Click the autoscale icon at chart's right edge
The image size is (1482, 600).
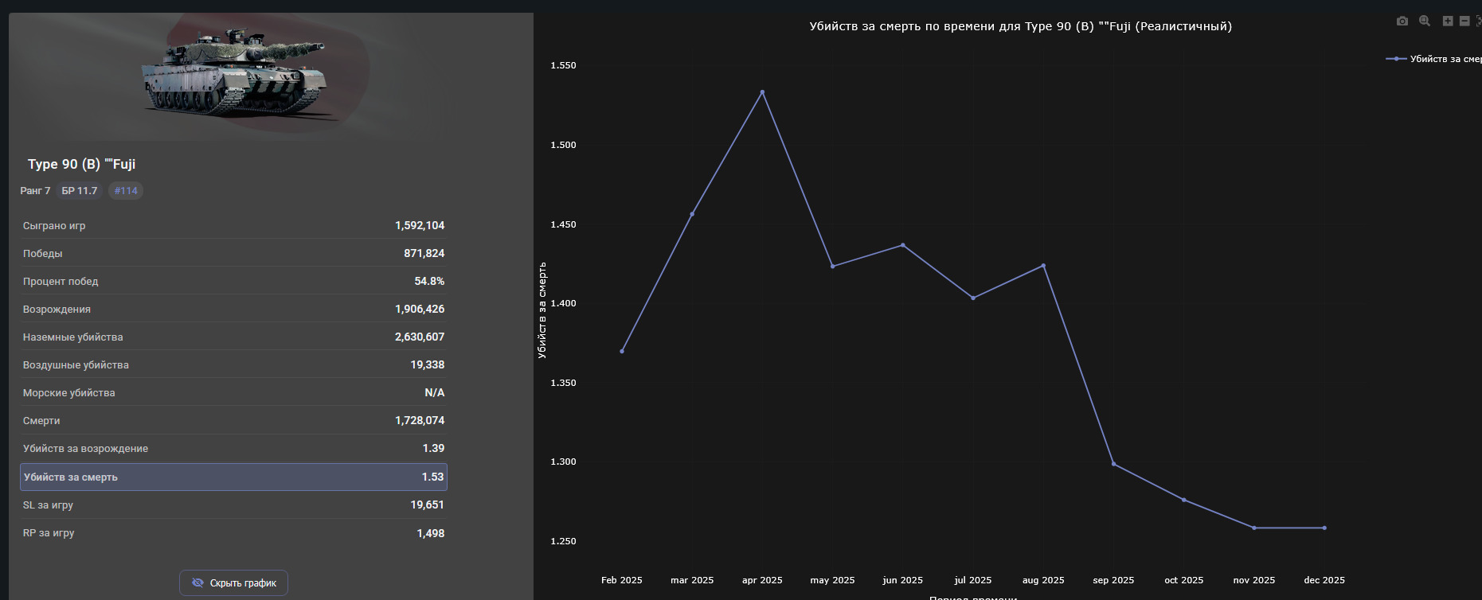pos(1479,21)
